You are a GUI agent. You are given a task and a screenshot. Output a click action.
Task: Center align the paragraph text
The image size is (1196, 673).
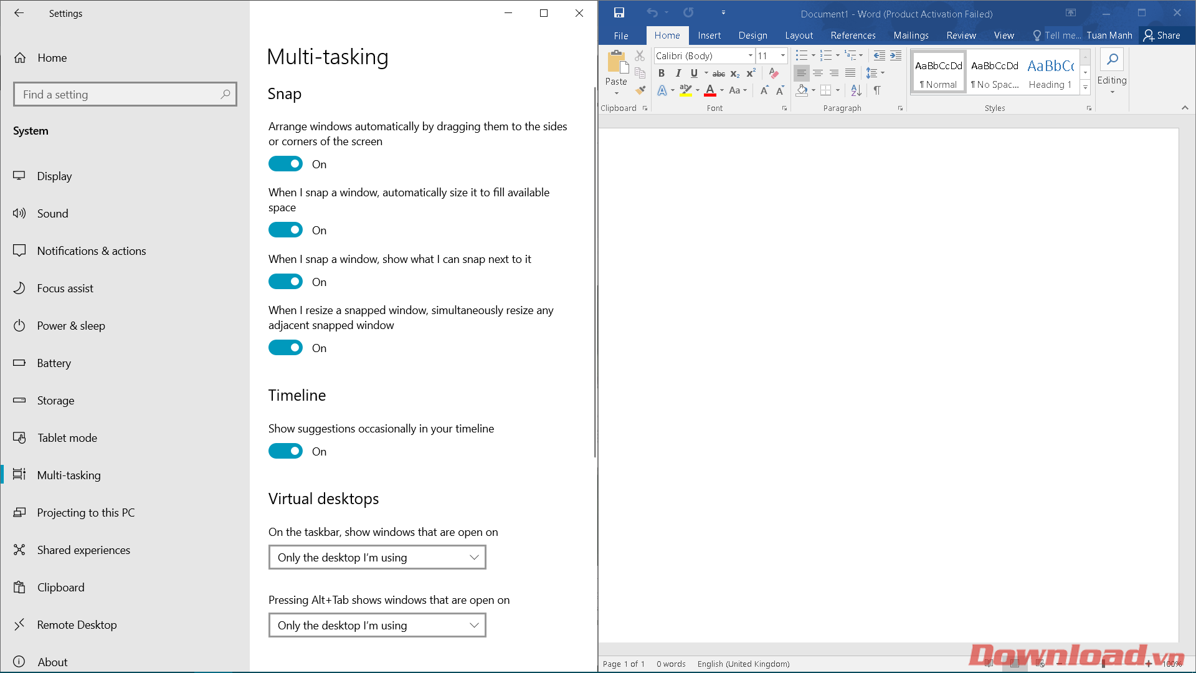pos(818,74)
